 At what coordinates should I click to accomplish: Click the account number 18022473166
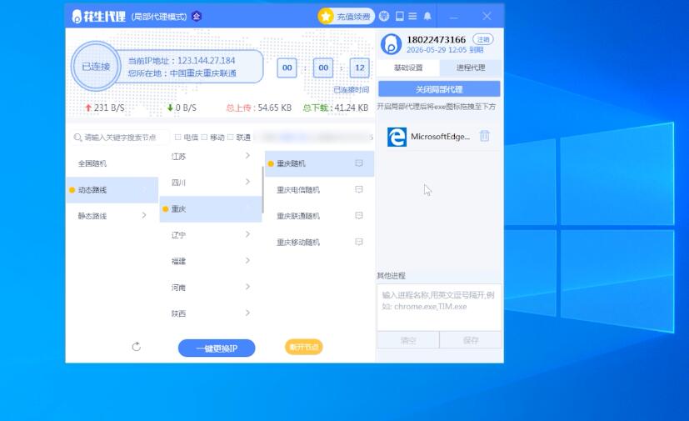pyautogui.click(x=436, y=39)
